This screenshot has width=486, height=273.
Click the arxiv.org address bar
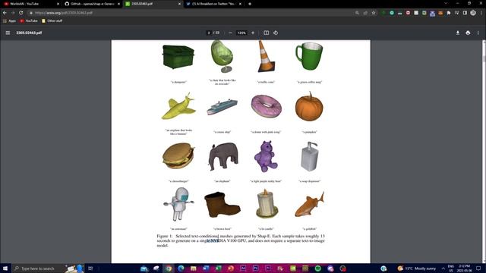pos(192,13)
